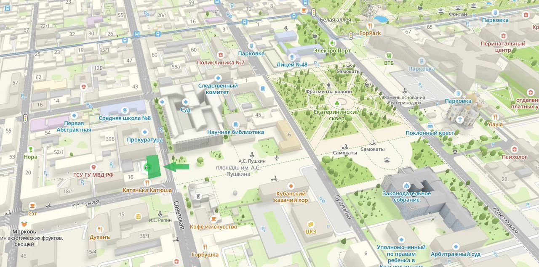Select the Законодательное собрание building icon
Screen dimensions: 539x267
[406, 185]
